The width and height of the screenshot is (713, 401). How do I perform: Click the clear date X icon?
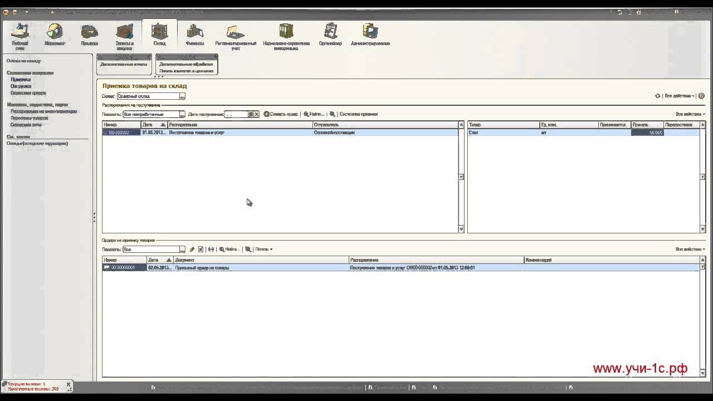(257, 114)
